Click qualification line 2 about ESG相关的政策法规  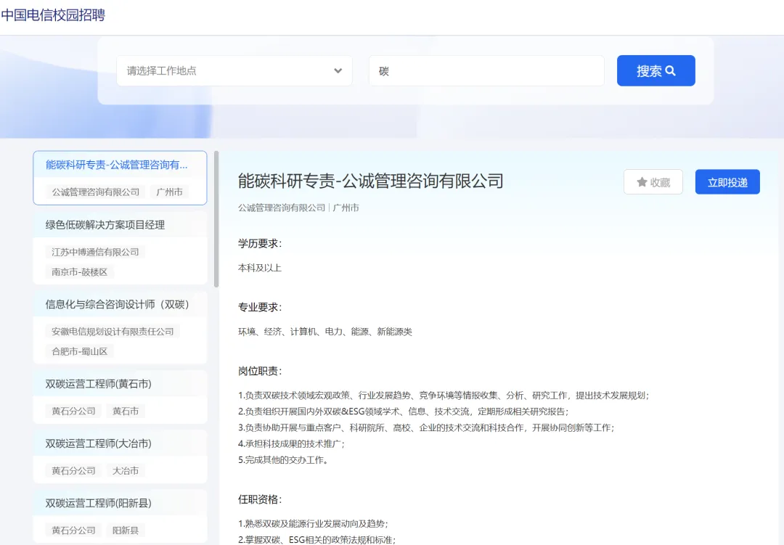coord(317,539)
